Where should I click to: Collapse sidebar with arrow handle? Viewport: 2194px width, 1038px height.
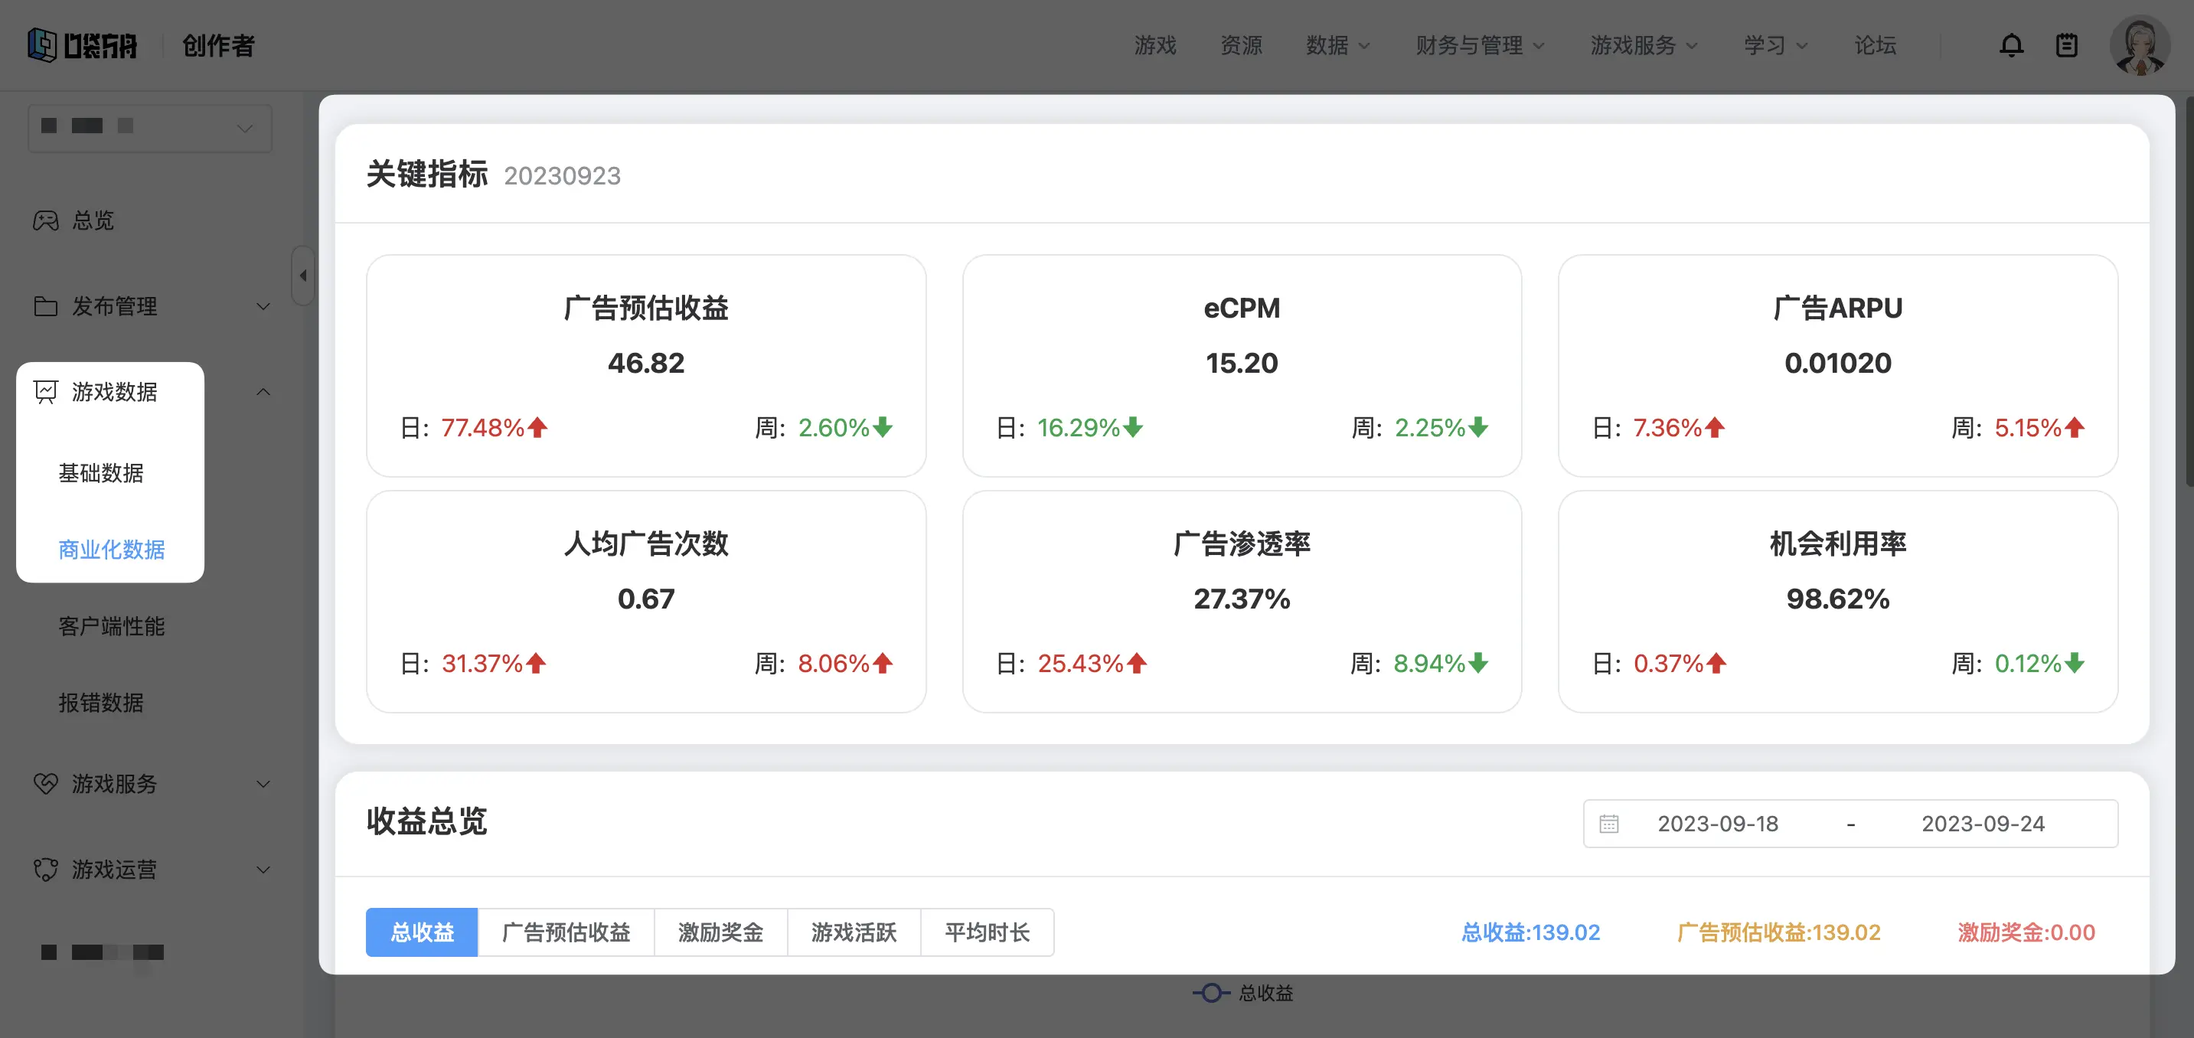click(x=302, y=275)
